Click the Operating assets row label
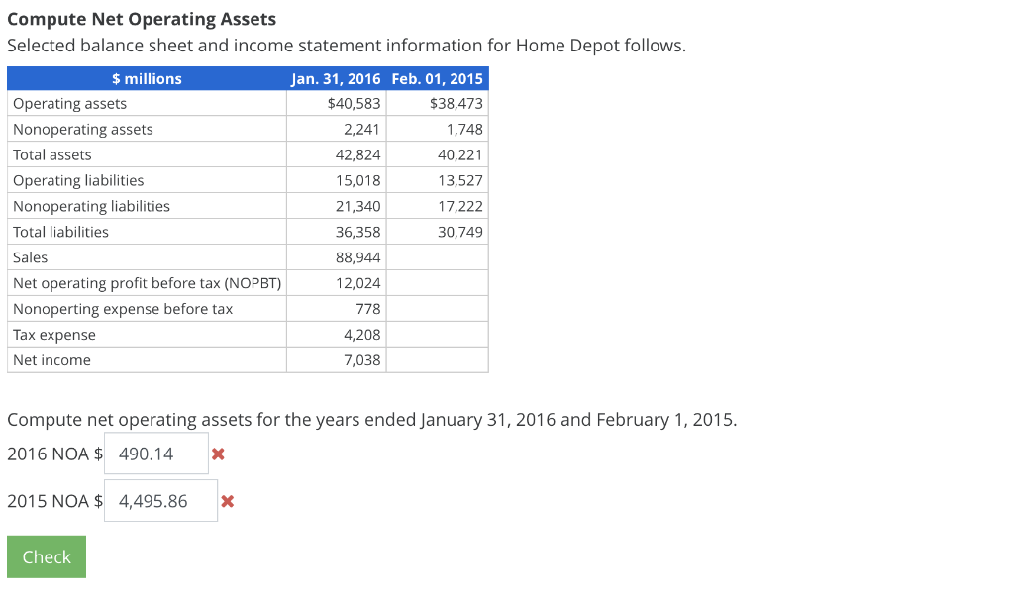This screenshot has width=1014, height=606. point(69,103)
